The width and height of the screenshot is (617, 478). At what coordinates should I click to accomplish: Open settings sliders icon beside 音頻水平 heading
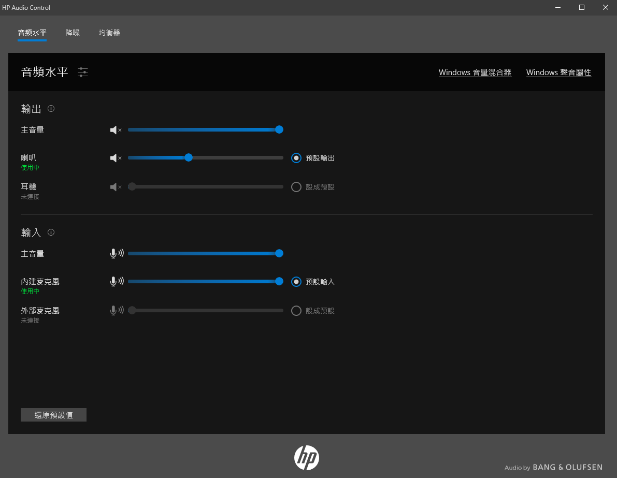point(83,73)
